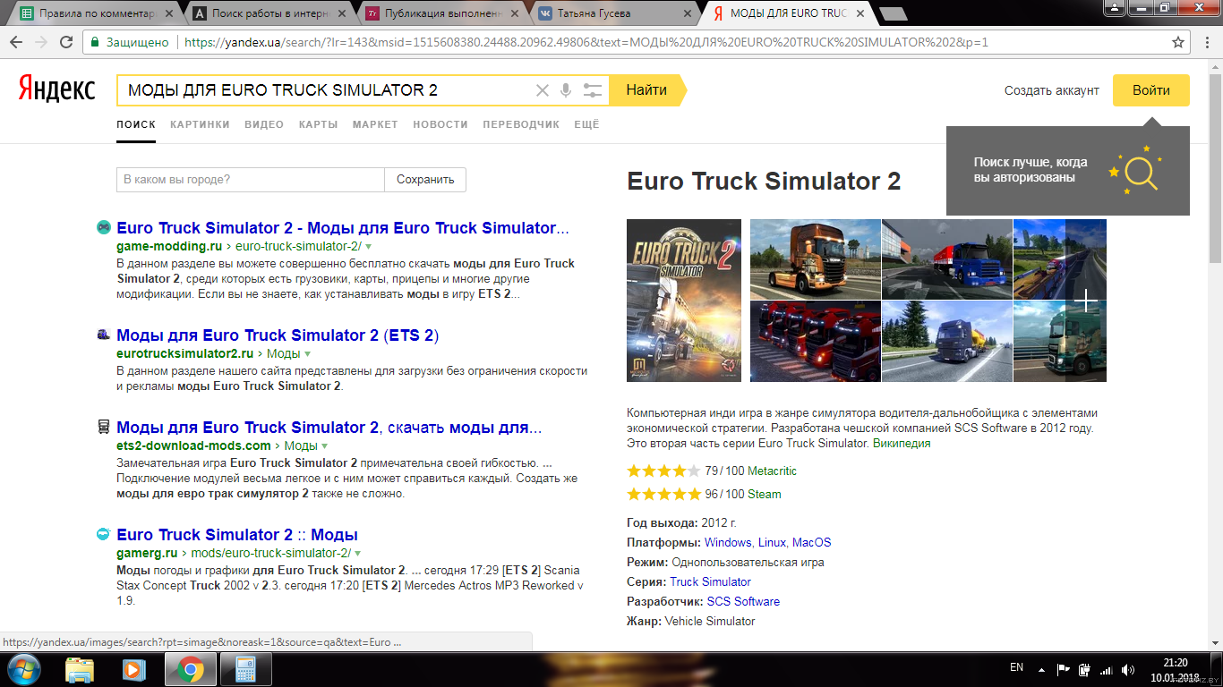
Task: Click the Linux platform link
Action: 772,542
